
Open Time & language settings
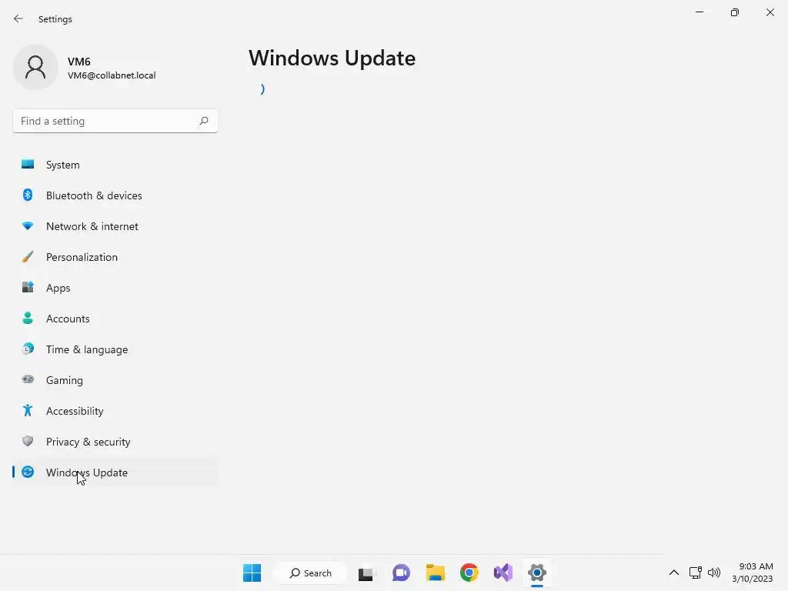tap(115, 349)
